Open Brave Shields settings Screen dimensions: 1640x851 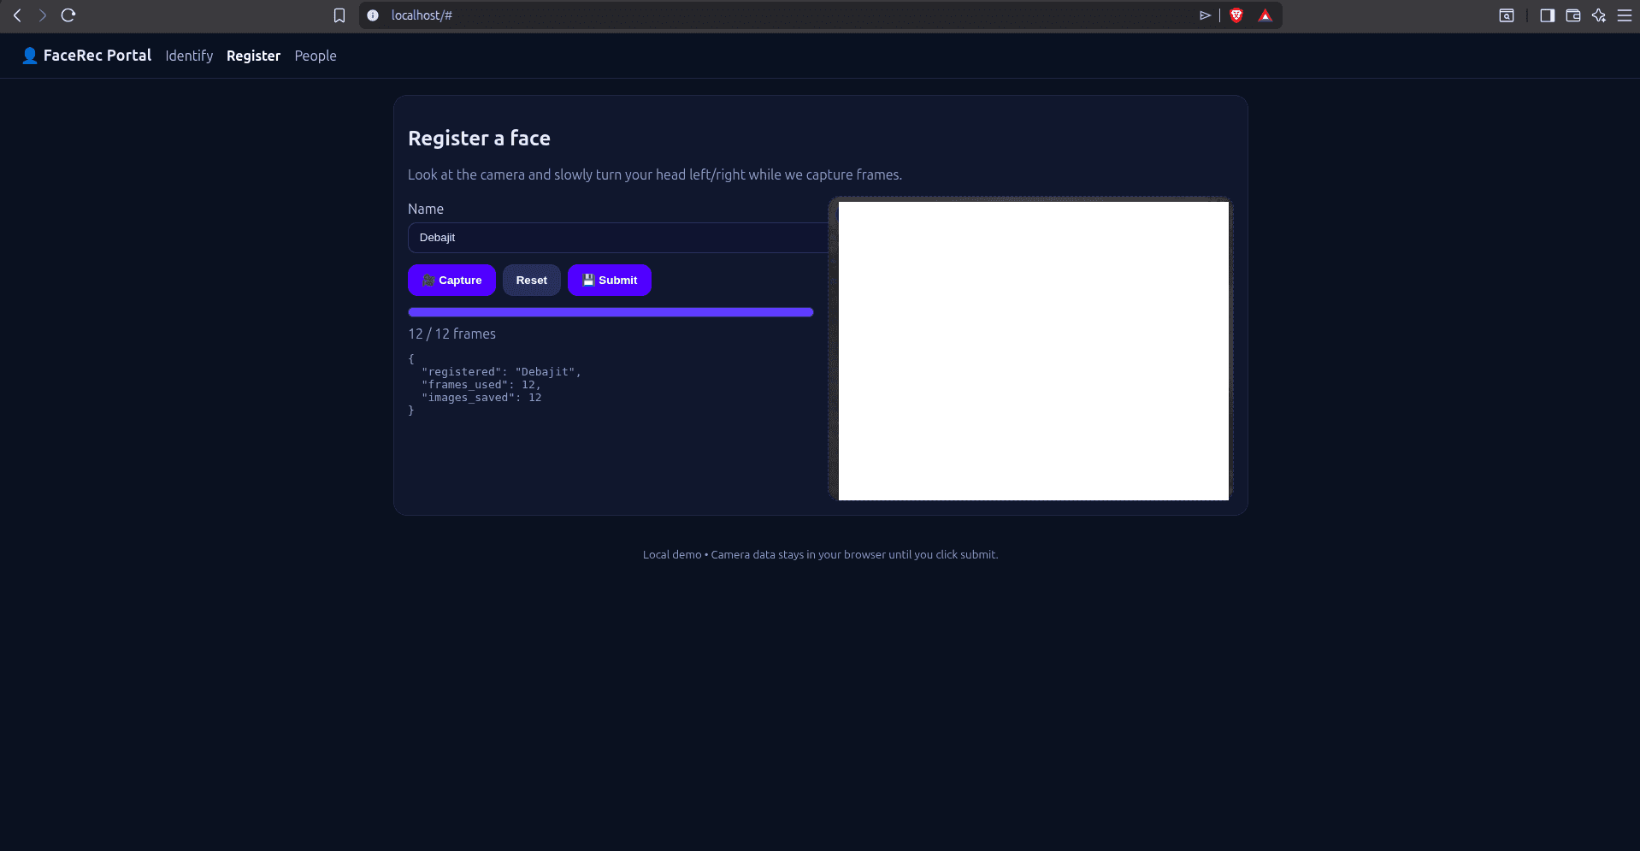point(1237,15)
